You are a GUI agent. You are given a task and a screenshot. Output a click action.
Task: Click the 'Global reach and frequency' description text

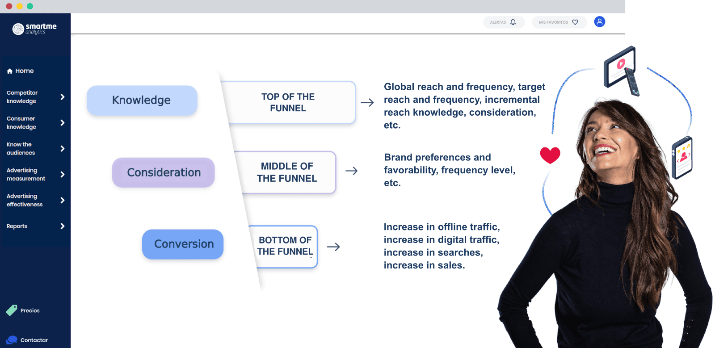(x=465, y=106)
